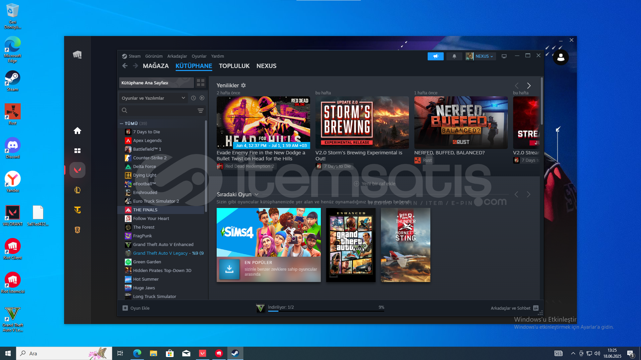This screenshot has width=641, height=360.
Task: Show ready-to-play games only icon
Action: pos(202,98)
